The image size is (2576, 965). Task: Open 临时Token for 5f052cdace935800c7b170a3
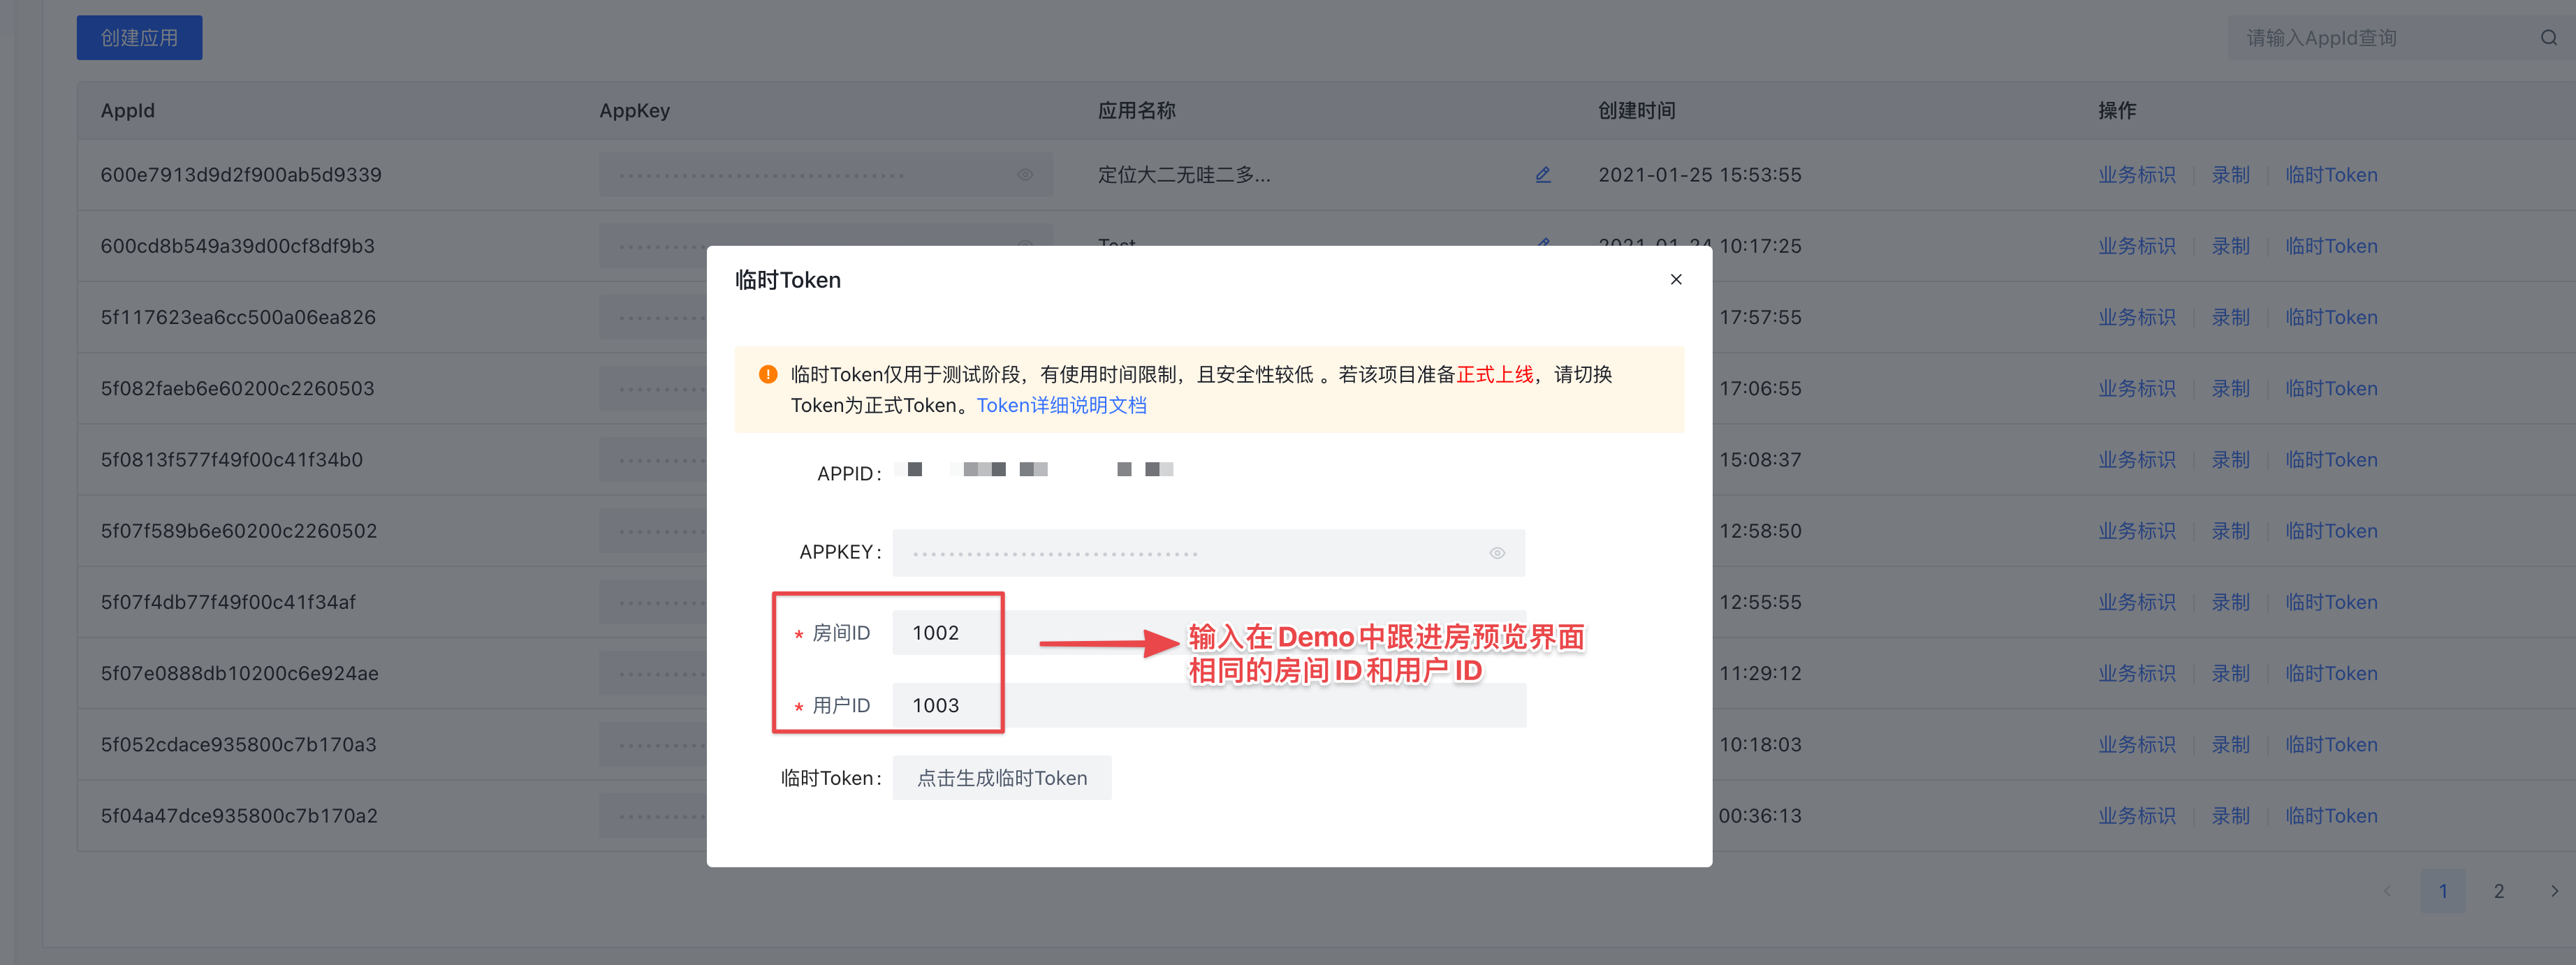coord(2331,745)
